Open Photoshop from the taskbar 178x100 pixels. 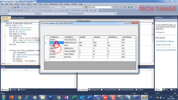[51, 97]
